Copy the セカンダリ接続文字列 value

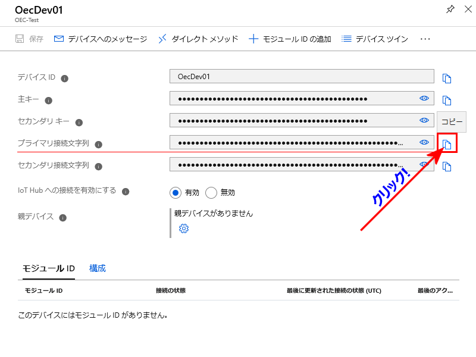[x=447, y=166]
